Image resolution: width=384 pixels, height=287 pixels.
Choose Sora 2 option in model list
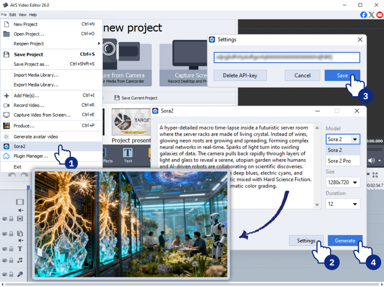pyautogui.click(x=343, y=150)
